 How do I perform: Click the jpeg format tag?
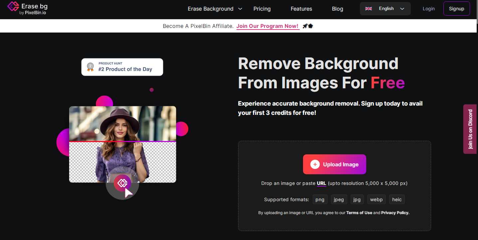(339, 200)
